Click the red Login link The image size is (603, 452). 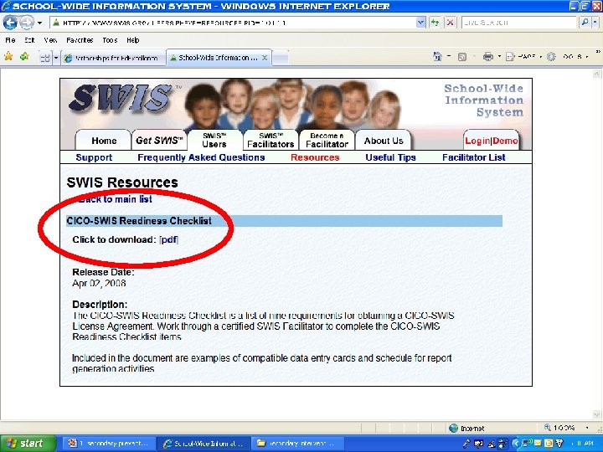tap(477, 141)
